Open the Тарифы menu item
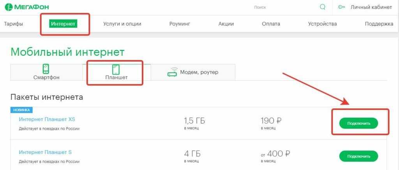Screen dimensions: 399x170 [14, 24]
